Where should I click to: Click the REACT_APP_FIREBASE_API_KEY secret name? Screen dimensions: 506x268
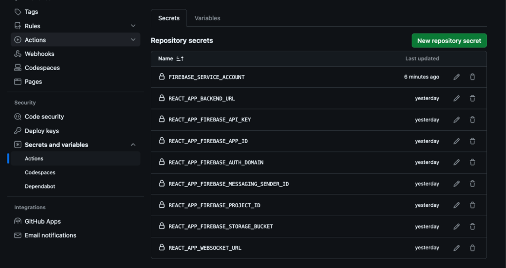[x=210, y=119]
